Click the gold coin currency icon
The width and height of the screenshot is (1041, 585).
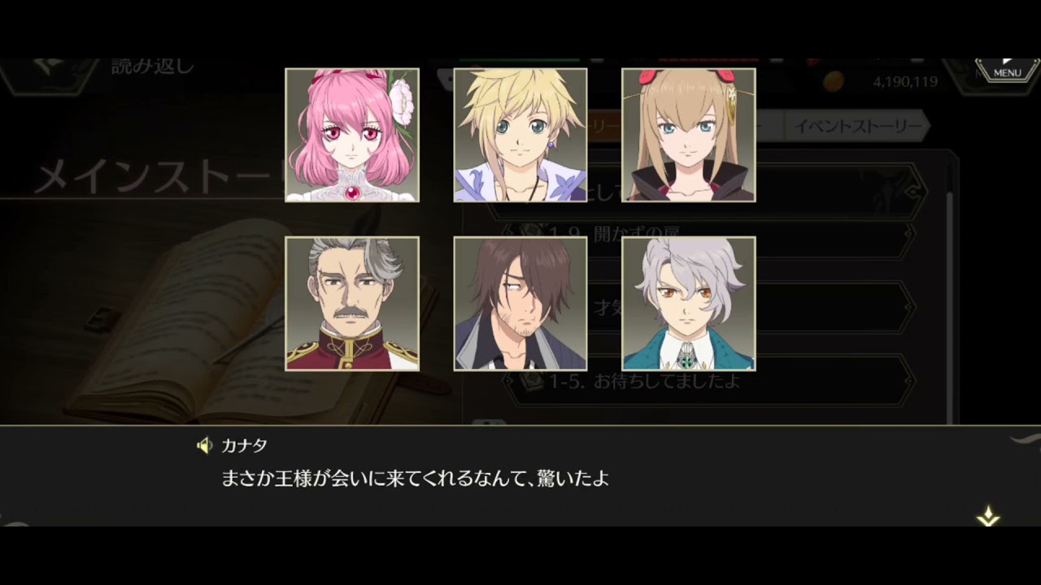[834, 80]
